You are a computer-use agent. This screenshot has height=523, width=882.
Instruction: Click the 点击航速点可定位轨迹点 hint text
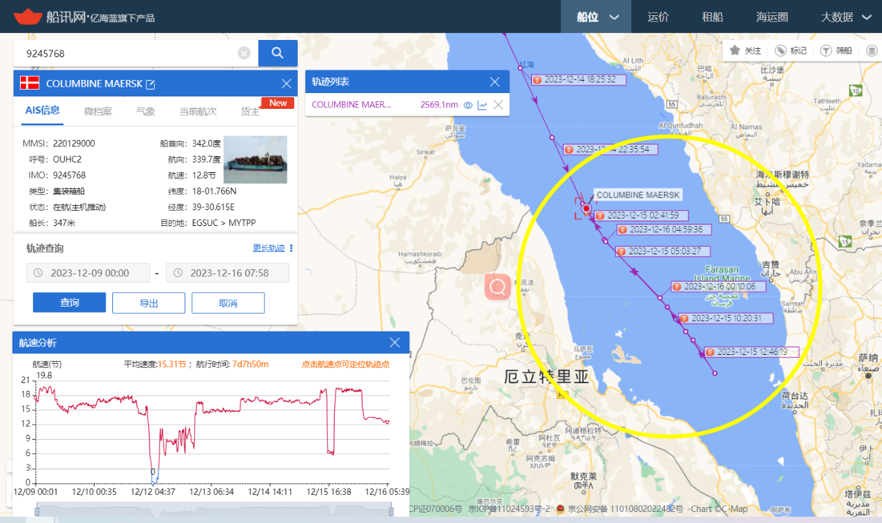point(345,364)
